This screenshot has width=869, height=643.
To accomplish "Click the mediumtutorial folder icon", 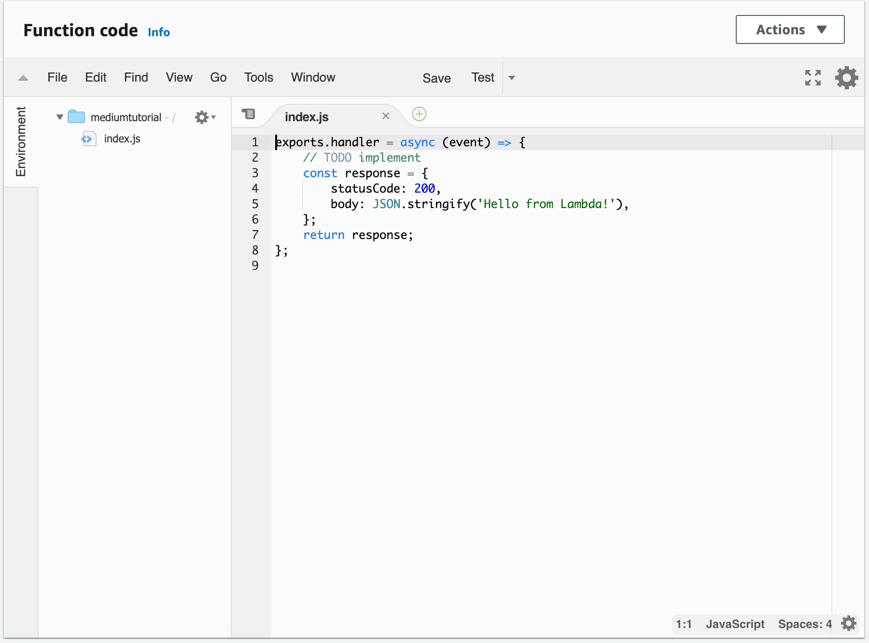I will point(76,117).
